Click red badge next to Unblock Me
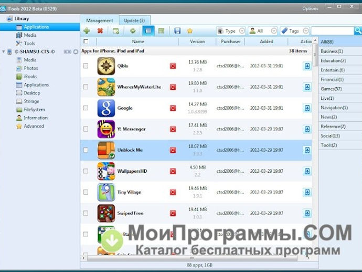Viewport: 362px width, 272px height. (173, 150)
